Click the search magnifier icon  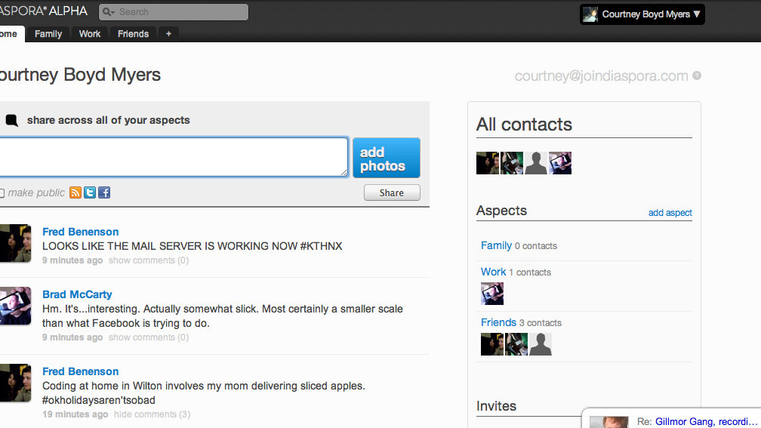click(x=108, y=12)
